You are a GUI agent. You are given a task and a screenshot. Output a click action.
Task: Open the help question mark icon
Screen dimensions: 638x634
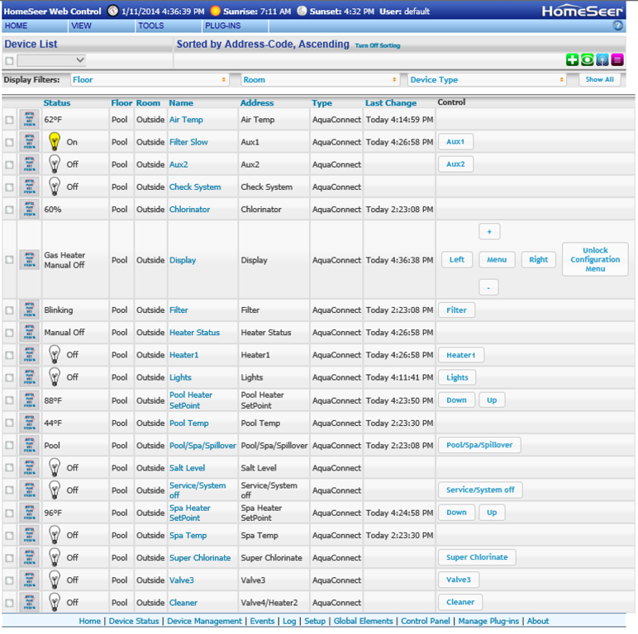click(x=617, y=26)
